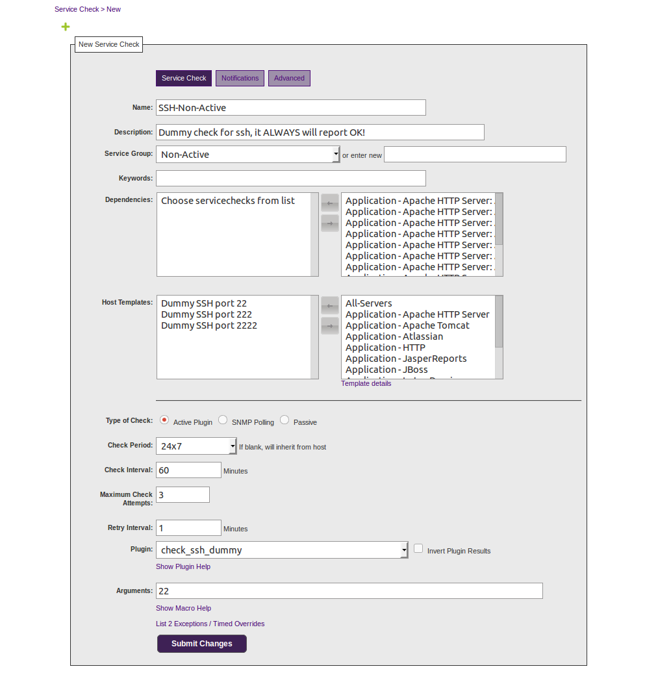Open the Template details link

366,383
